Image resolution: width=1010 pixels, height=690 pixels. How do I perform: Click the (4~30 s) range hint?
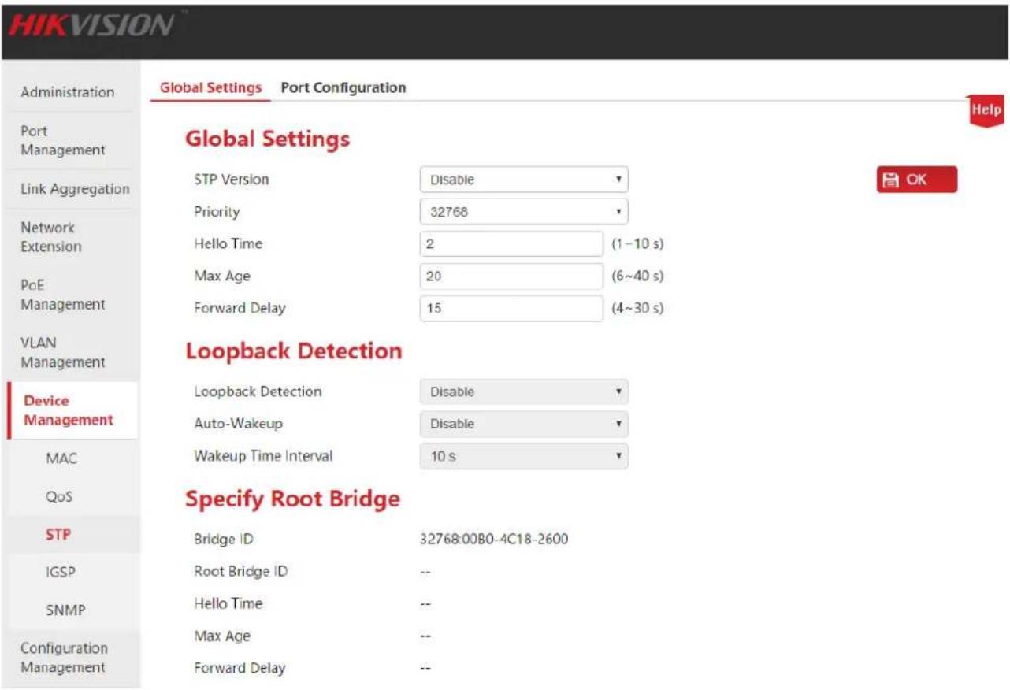coord(637,309)
